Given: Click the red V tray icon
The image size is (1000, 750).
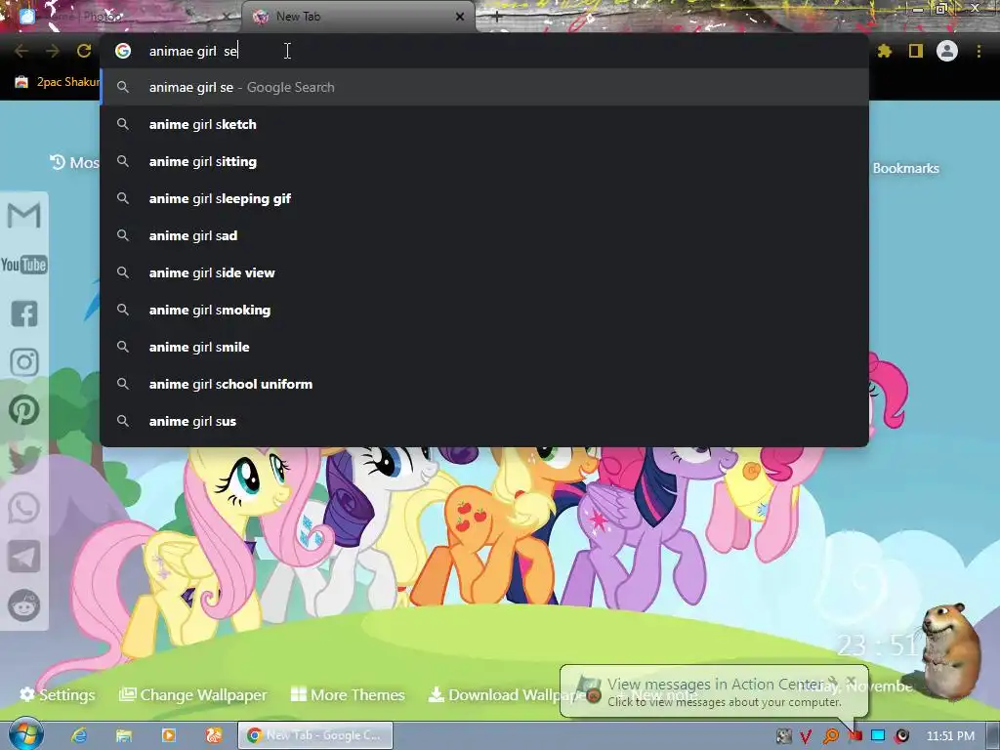Looking at the screenshot, I should [806, 736].
